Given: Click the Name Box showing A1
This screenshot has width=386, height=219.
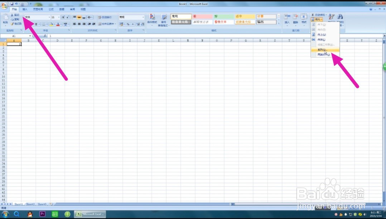Looking at the screenshot, I should tap(14, 36).
